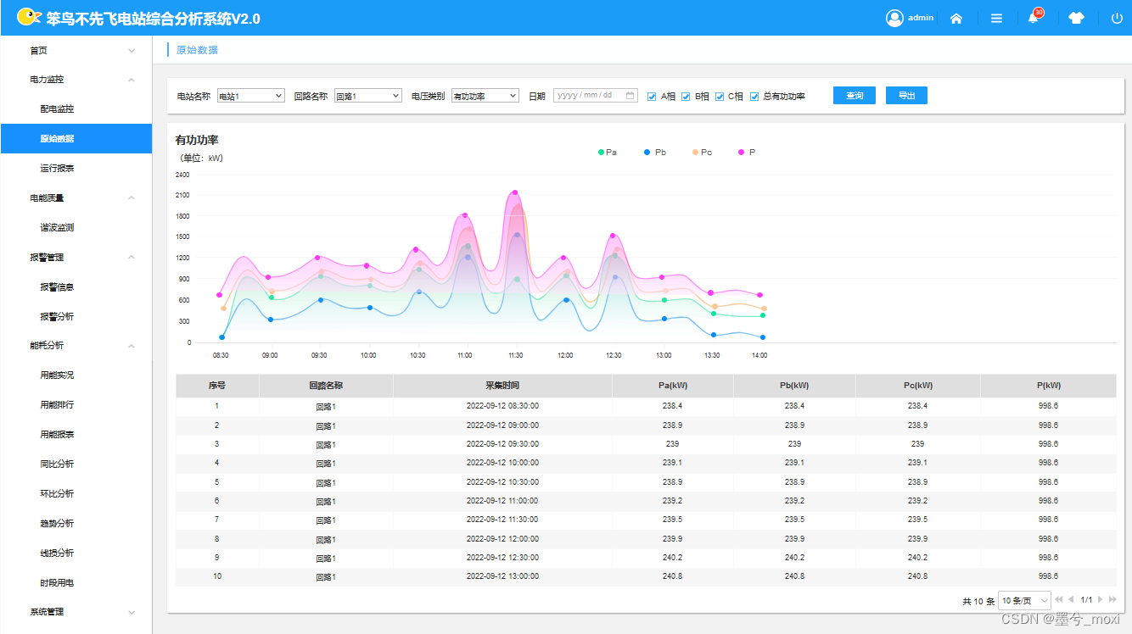This screenshot has height=634, width=1132.
Task: Uncheck the 总有功功率 checkbox
Action: (754, 97)
